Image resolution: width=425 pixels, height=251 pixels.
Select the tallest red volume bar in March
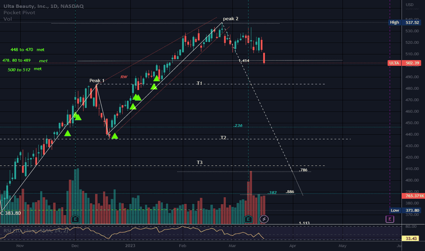[x=251, y=198]
